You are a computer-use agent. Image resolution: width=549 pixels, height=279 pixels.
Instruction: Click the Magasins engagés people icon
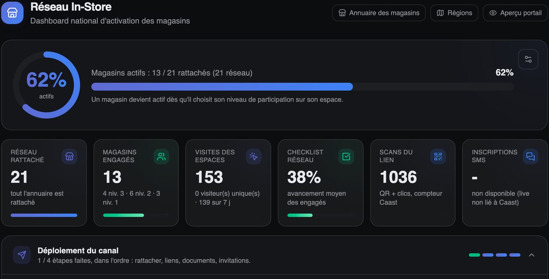pos(161,157)
